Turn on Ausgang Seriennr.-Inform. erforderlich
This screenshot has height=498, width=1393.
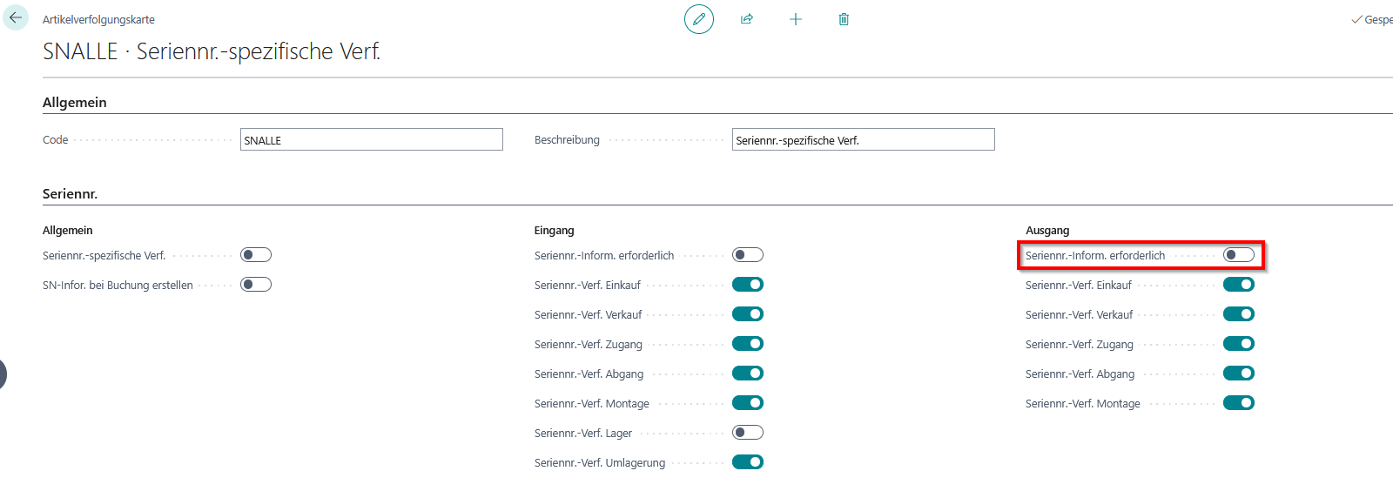(x=1238, y=255)
